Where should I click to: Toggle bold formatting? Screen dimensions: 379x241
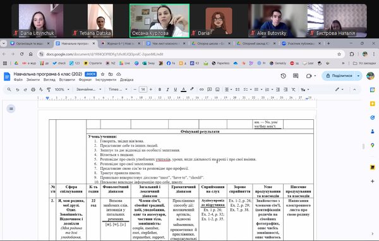160,90
